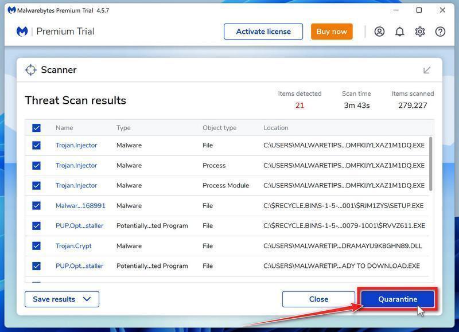Click the Process Module object type cell
This screenshot has height=332, width=459.
pyautogui.click(x=225, y=185)
